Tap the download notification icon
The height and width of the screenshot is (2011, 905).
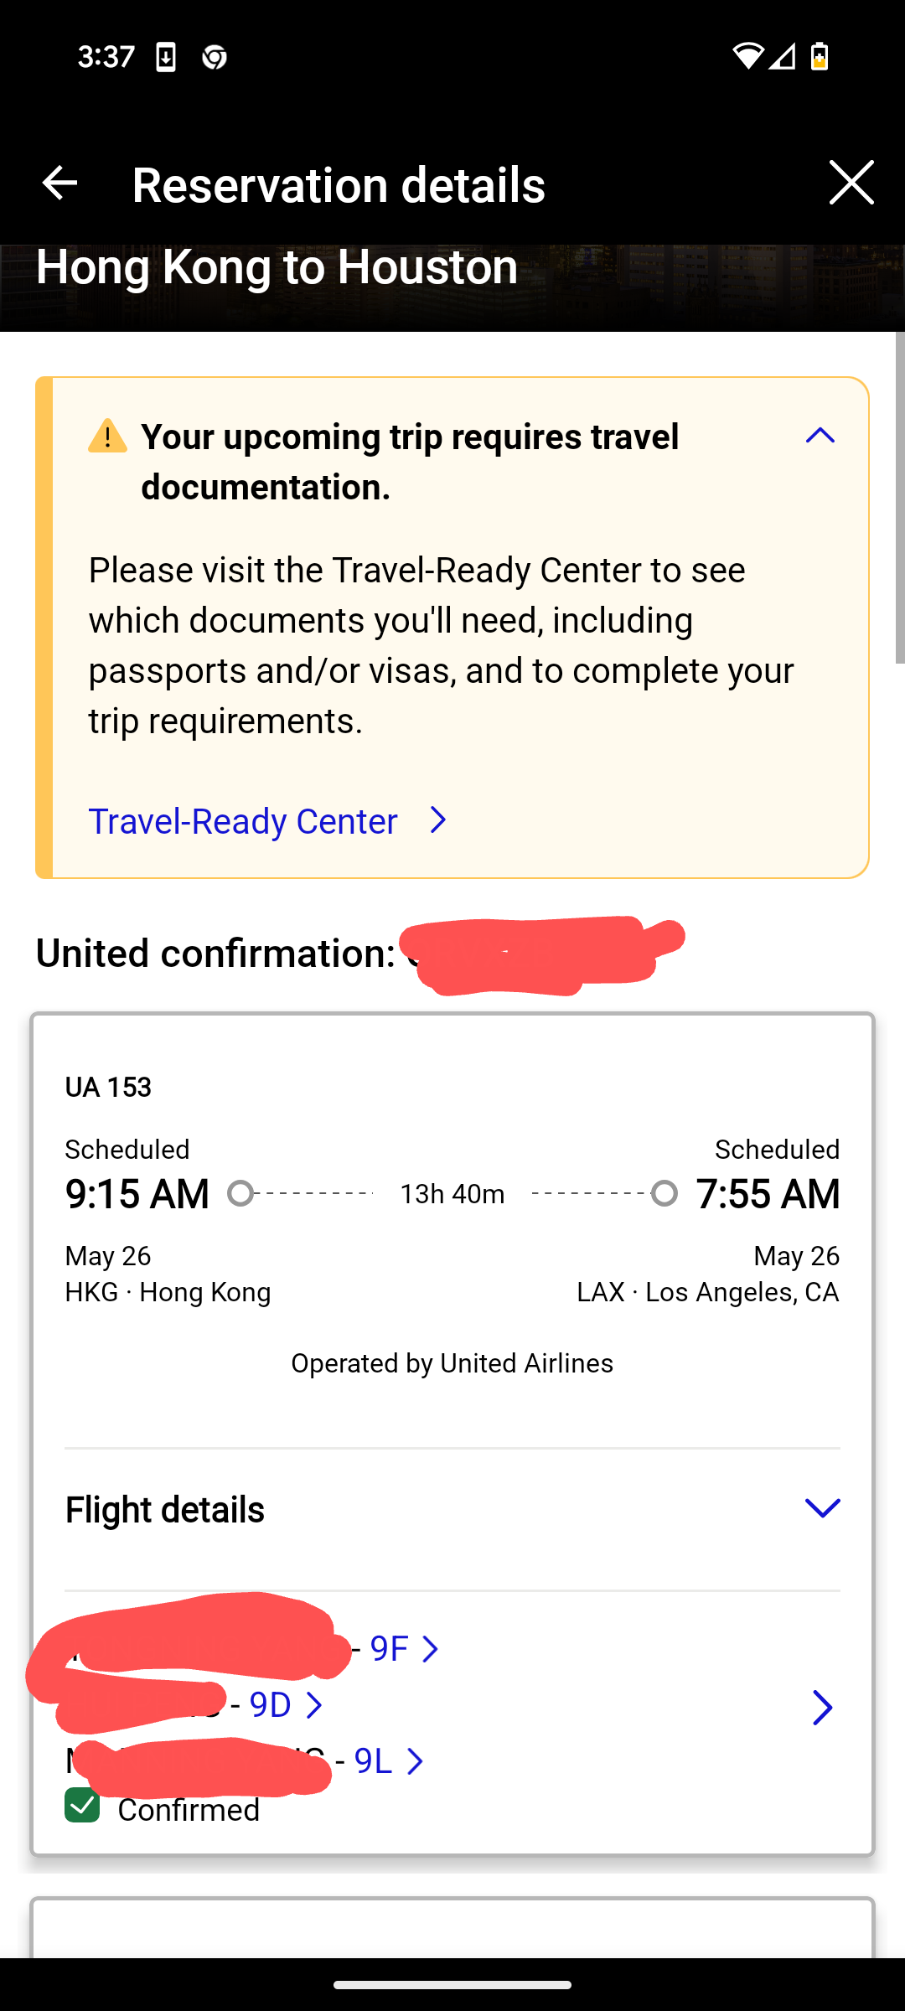(166, 57)
